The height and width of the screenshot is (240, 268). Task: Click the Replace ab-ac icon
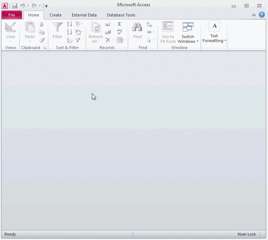click(x=149, y=24)
